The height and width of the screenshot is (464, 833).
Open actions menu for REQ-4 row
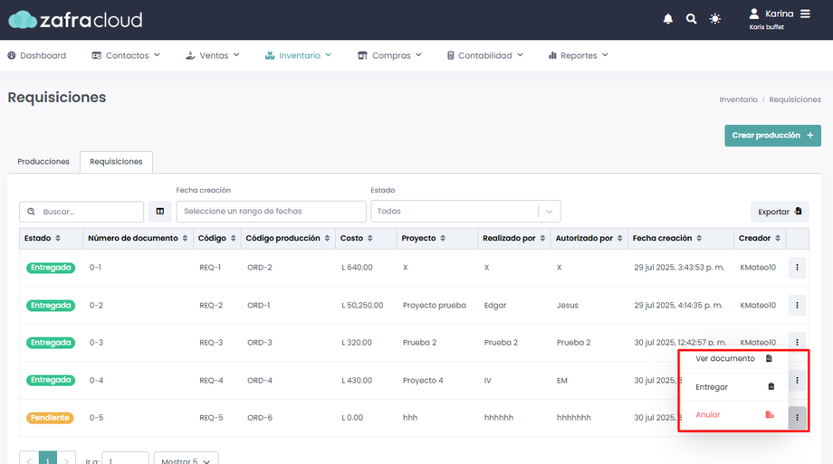pyautogui.click(x=797, y=381)
